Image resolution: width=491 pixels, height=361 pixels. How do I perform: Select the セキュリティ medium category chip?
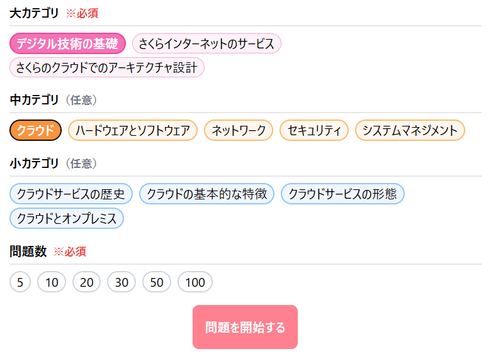[314, 130]
